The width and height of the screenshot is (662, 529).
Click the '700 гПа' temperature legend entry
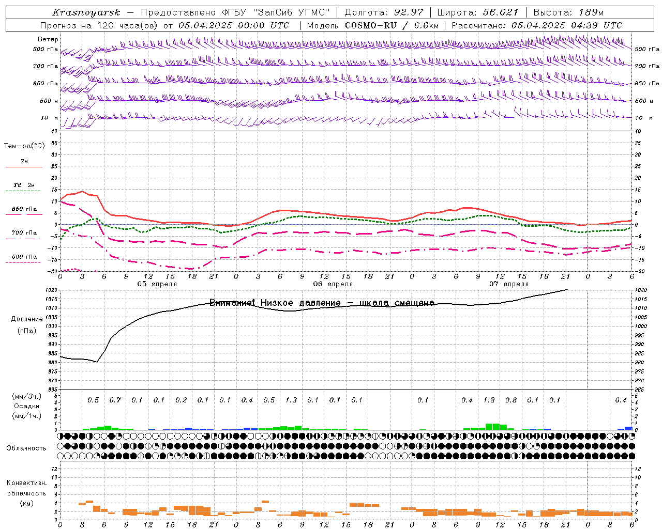[x=24, y=233]
